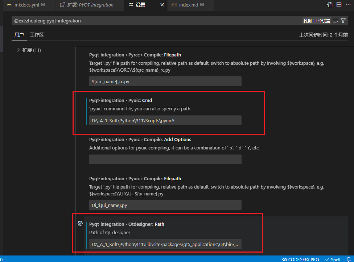
Task: Click CODEGEEX PRO status bar item
Action: click(301, 259)
